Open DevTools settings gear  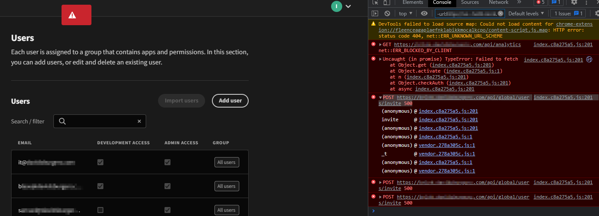pos(574,2)
